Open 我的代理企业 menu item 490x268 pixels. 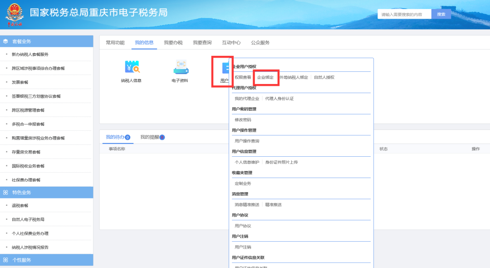247,99
